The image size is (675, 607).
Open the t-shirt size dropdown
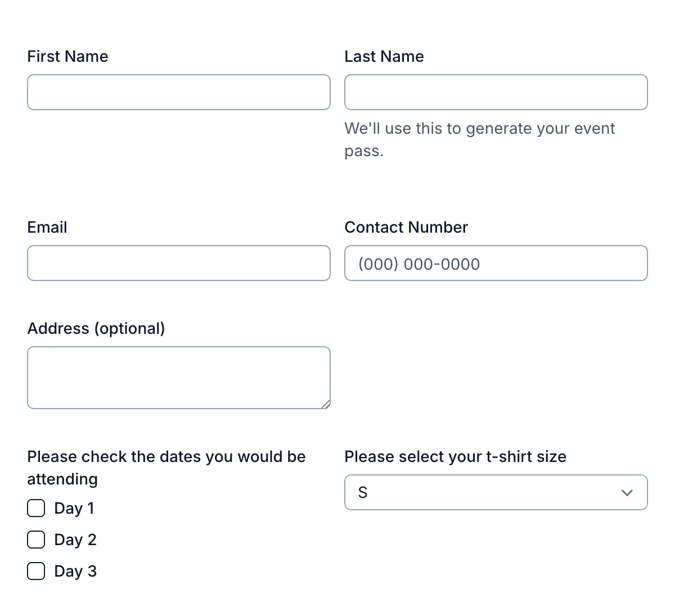click(x=496, y=492)
